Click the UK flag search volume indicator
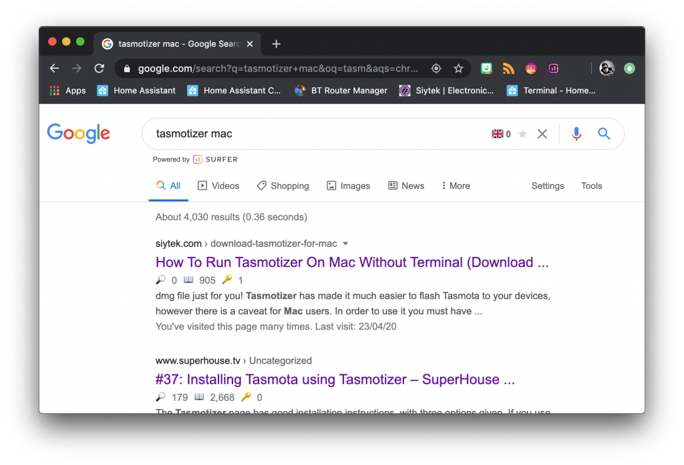The height and width of the screenshot is (465, 684). (501, 134)
